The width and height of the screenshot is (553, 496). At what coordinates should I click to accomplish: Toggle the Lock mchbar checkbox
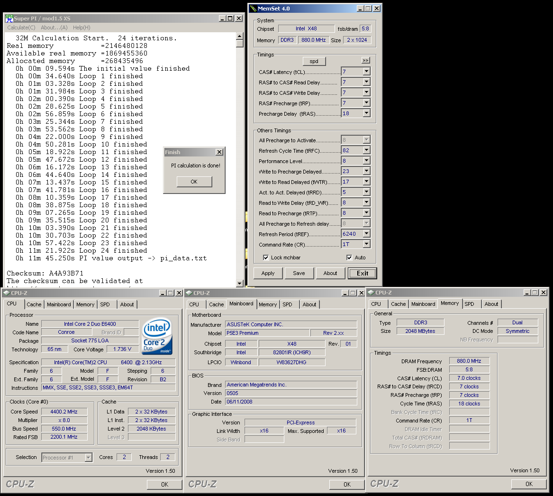tap(266, 257)
